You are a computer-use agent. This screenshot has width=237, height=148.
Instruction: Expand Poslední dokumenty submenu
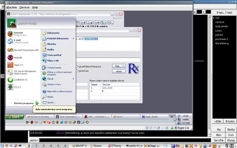58,38
